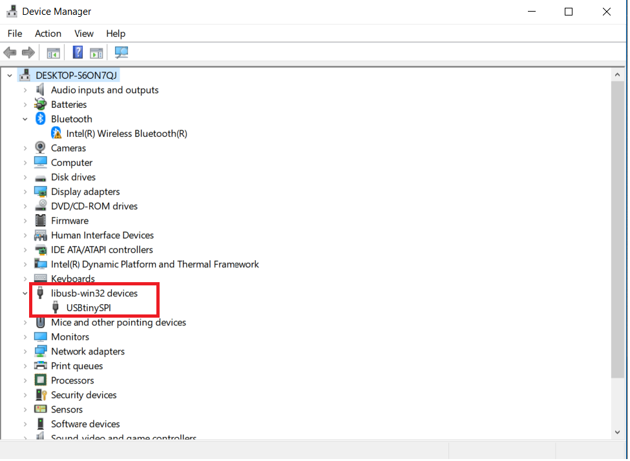Click the Show/Hide Action Pane icon
The height and width of the screenshot is (461, 630).
[x=96, y=52]
